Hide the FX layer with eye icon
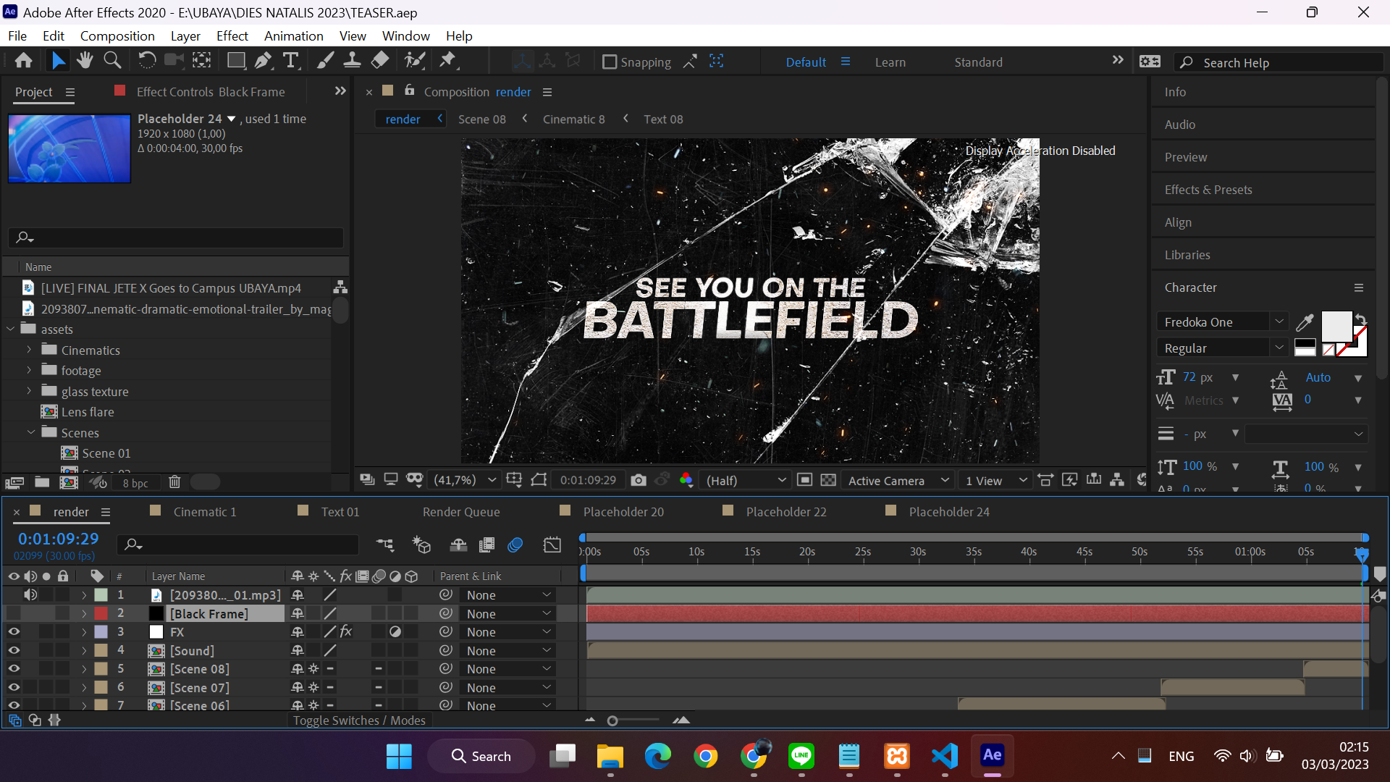The height and width of the screenshot is (782, 1390). point(14,632)
